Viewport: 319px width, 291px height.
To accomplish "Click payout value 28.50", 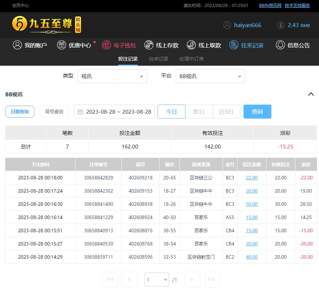I will (306, 204).
